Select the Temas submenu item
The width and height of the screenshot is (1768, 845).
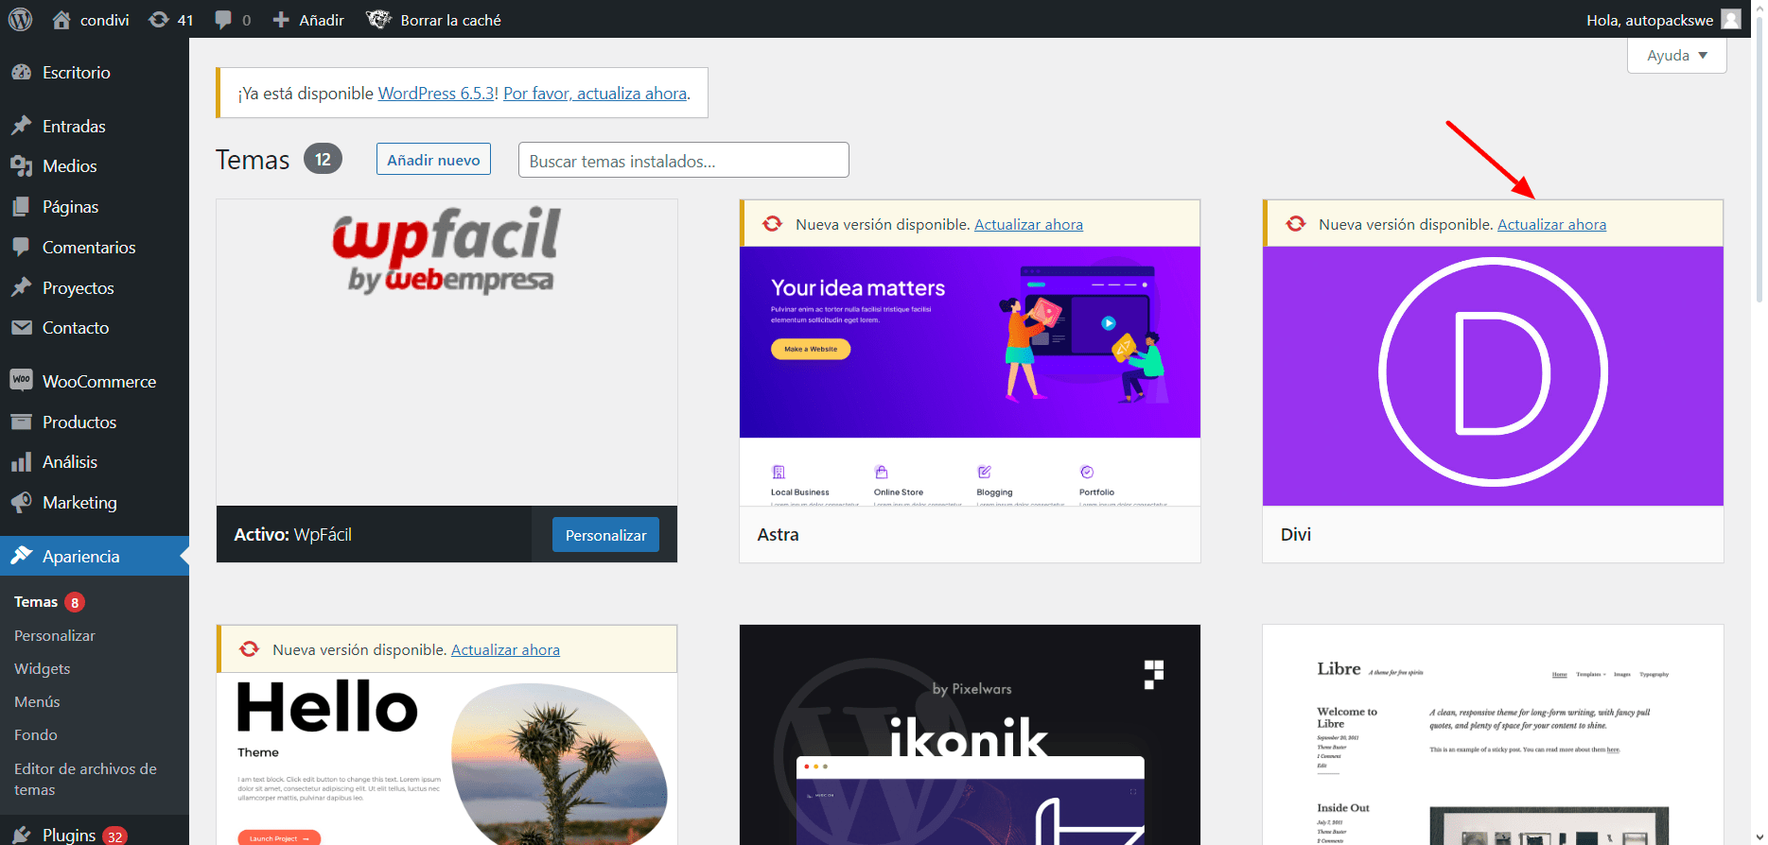click(36, 602)
